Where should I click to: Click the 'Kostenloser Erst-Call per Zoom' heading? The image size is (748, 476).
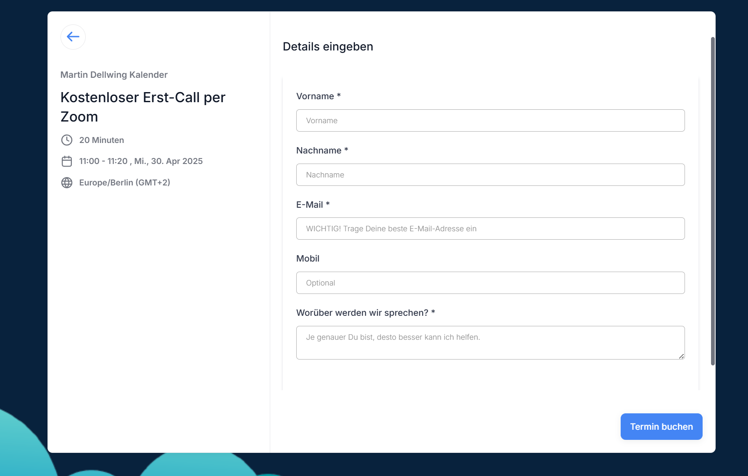pos(143,107)
